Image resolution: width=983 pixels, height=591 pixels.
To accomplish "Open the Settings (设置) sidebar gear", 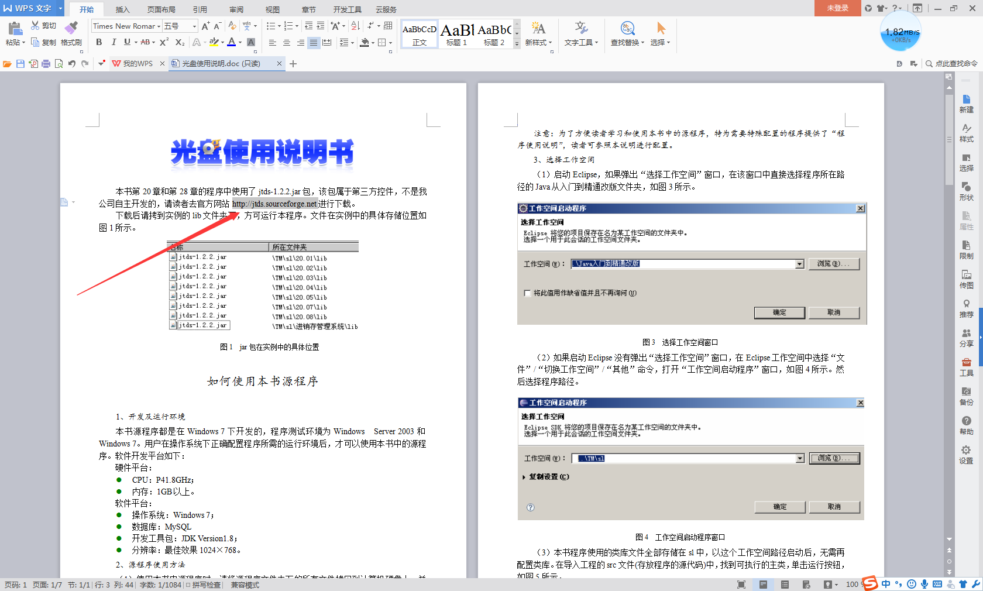I will click(x=966, y=455).
